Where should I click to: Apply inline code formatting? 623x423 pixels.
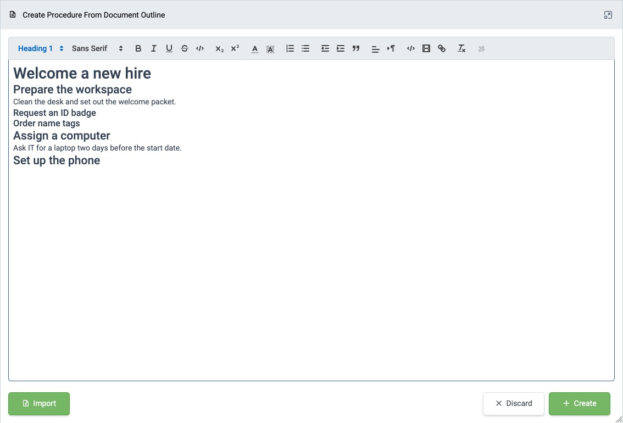point(200,48)
